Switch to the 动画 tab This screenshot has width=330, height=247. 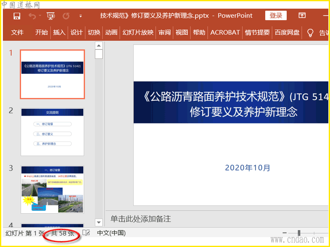tap(111, 33)
